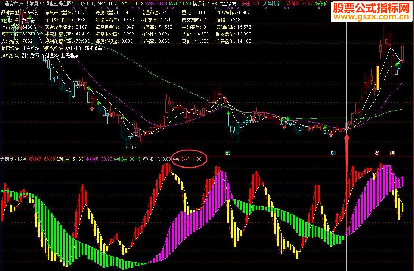
Task: Click the purple 中线多: 33.20 readout
Action: click(99, 159)
